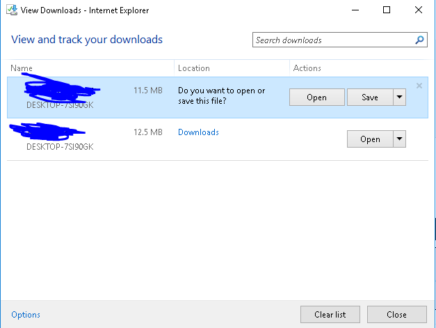Open the Downloads location link

(x=198, y=132)
